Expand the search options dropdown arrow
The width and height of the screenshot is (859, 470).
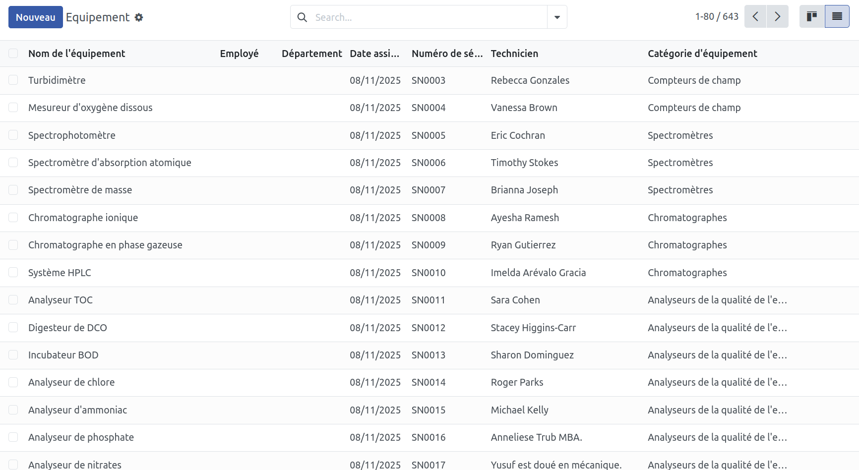[557, 17]
